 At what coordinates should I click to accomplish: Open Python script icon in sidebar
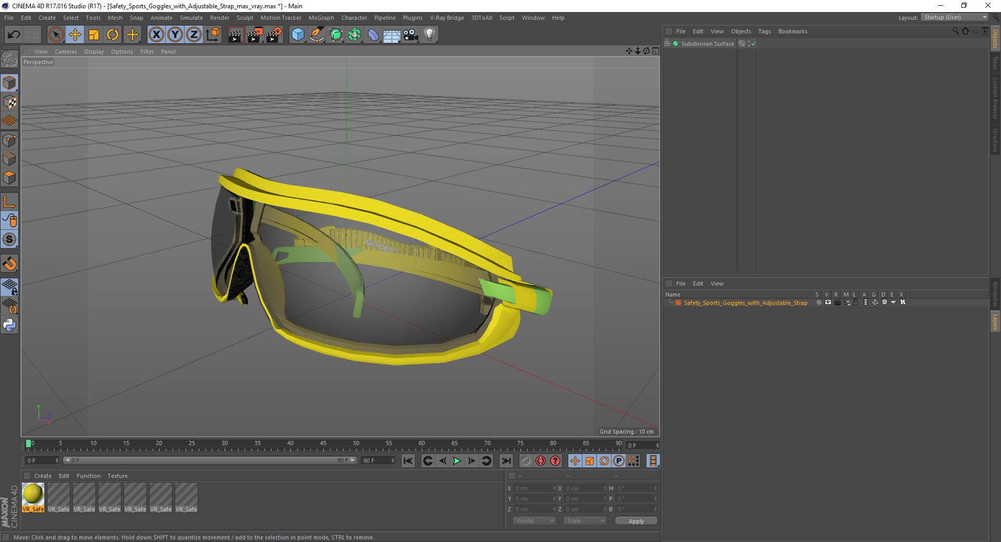(9, 325)
